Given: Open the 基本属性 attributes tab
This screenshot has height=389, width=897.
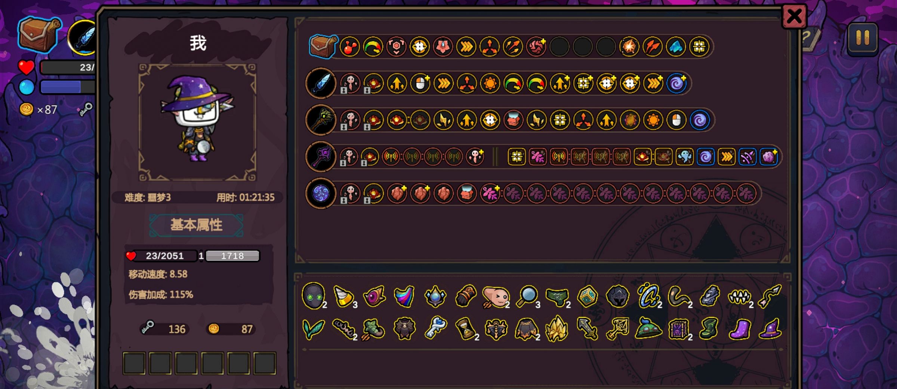Looking at the screenshot, I should pos(196,225).
